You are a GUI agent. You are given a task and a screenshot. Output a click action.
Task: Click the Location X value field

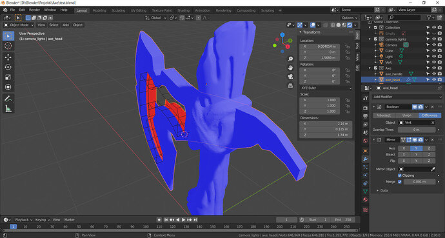(319, 46)
